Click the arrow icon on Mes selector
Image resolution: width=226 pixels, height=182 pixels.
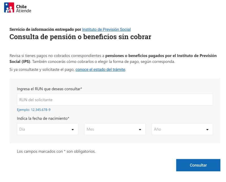pyautogui.click(x=140, y=130)
